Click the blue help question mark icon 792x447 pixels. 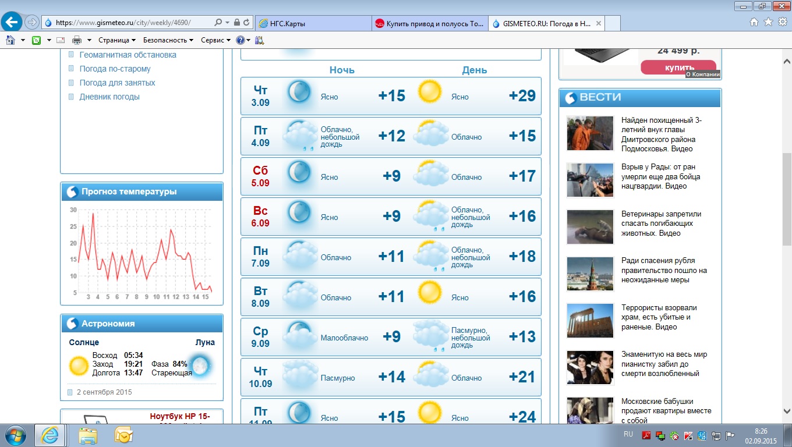(240, 40)
